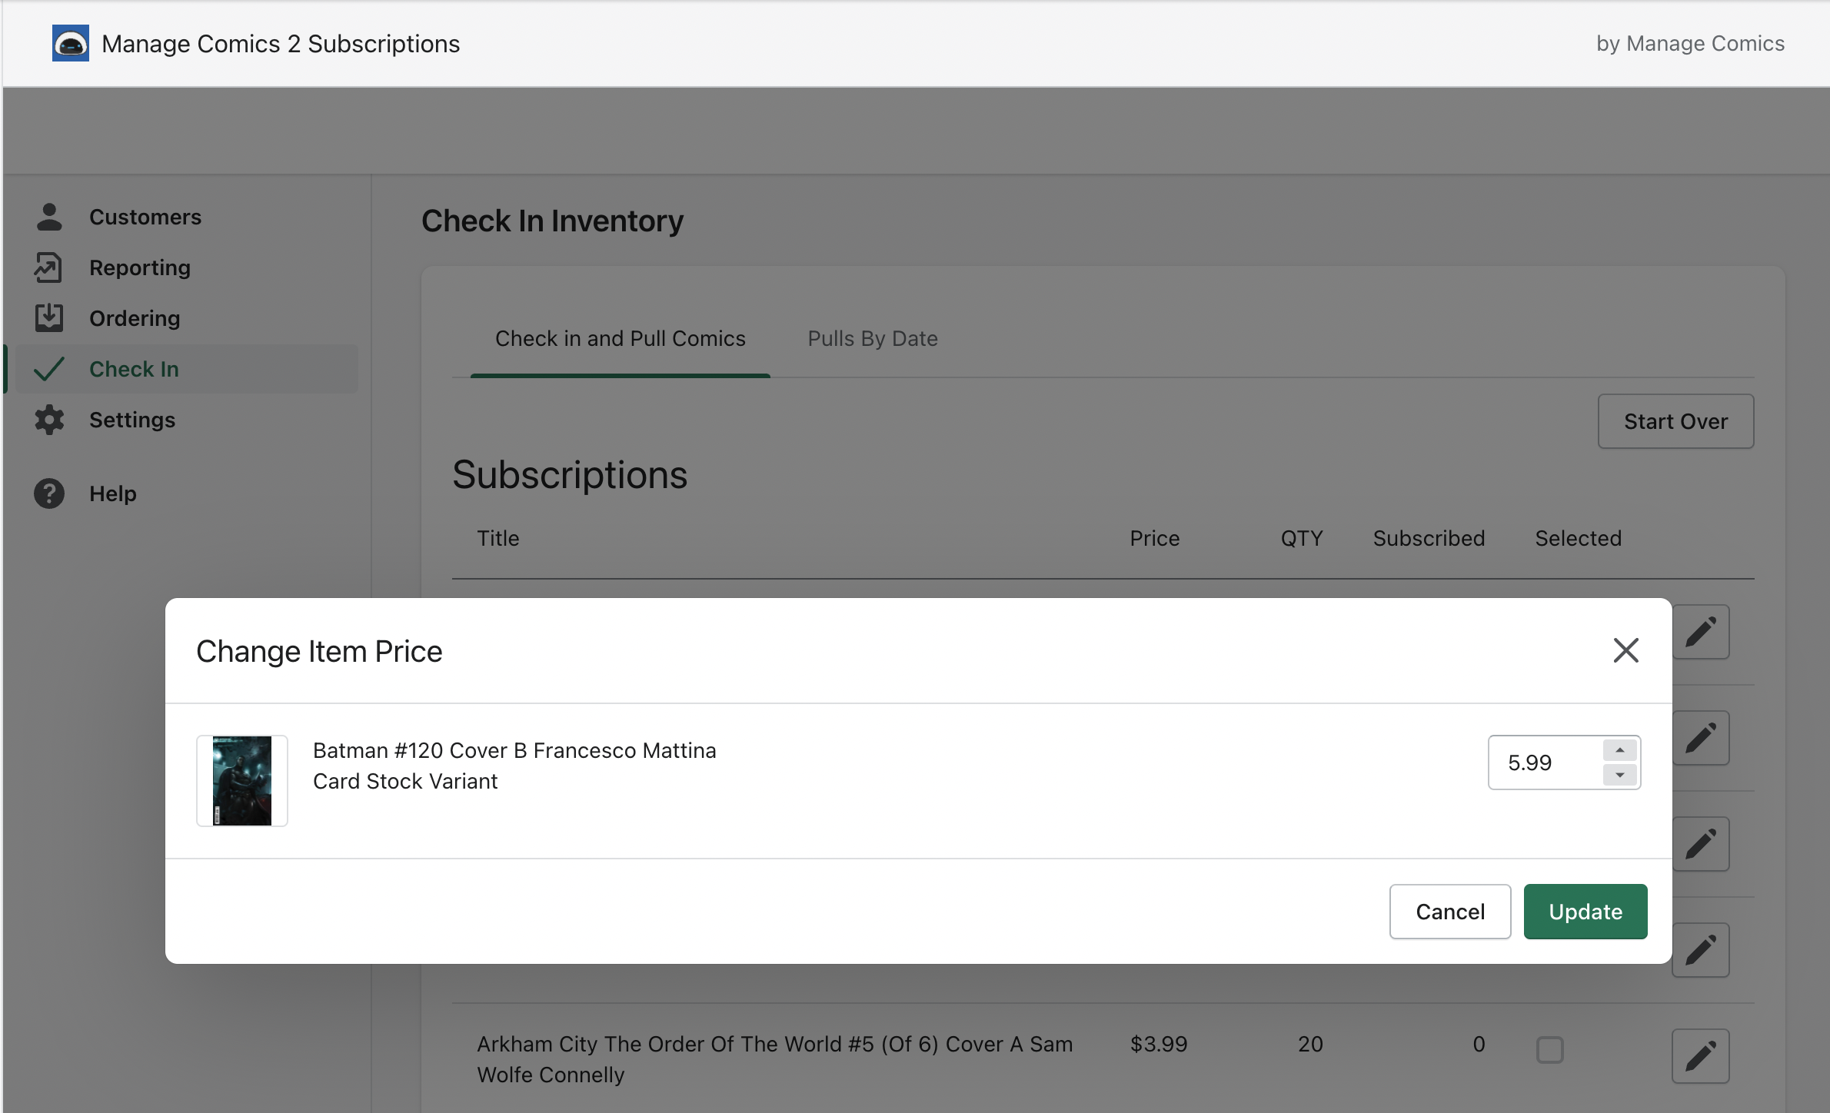1830x1113 pixels.
Task: Click the Ordering download icon
Action: [x=49, y=317]
